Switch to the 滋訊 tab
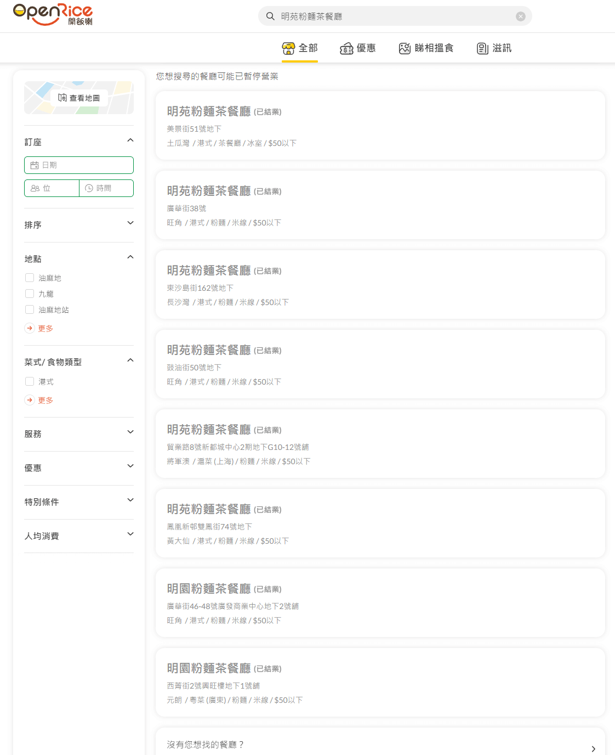 click(x=494, y=48)
